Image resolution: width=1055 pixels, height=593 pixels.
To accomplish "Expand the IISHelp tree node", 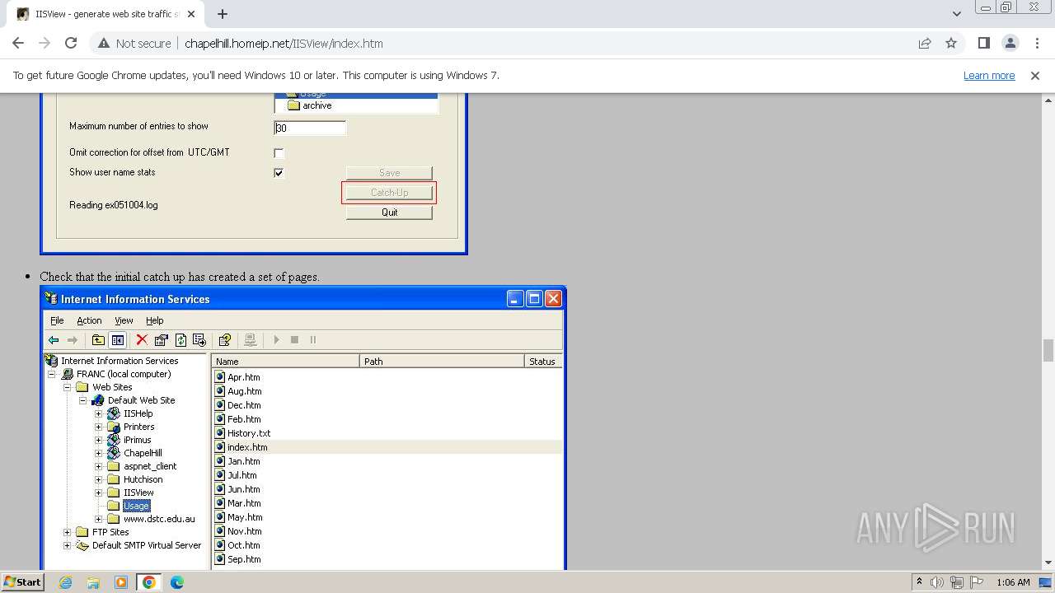I will [x=99, y=413].
